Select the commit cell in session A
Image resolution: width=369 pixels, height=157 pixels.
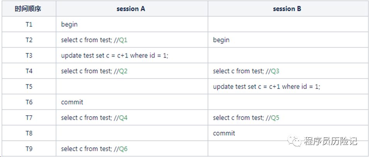pos(72,102)
